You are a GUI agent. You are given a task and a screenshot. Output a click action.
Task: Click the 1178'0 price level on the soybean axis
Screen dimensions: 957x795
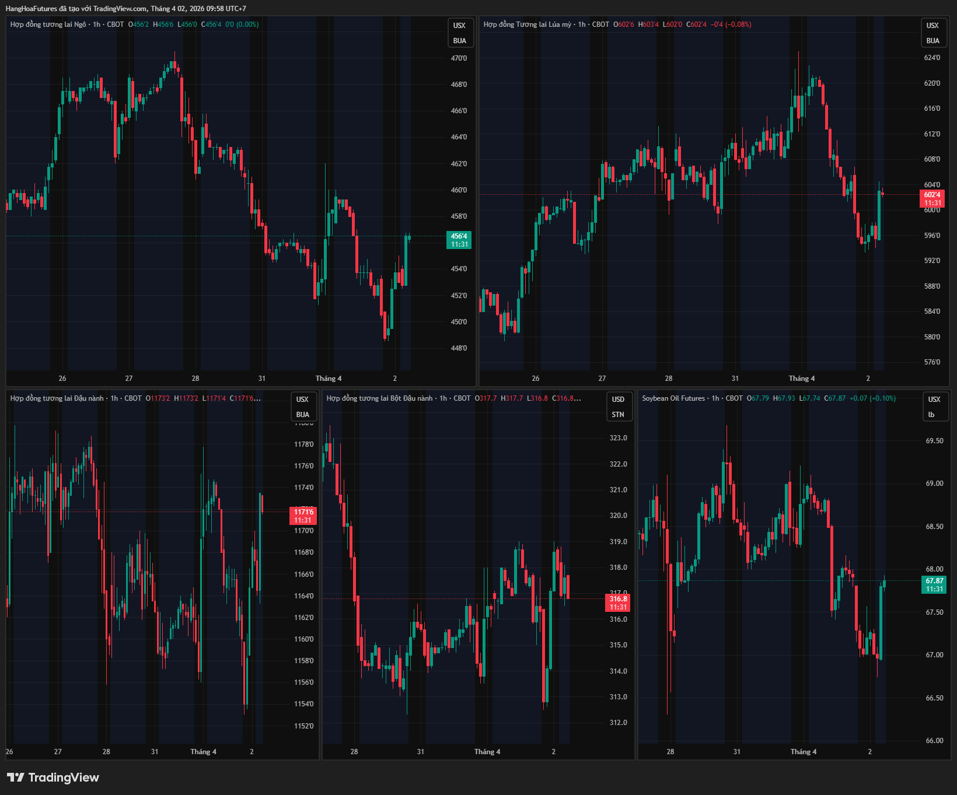point(304,444)
